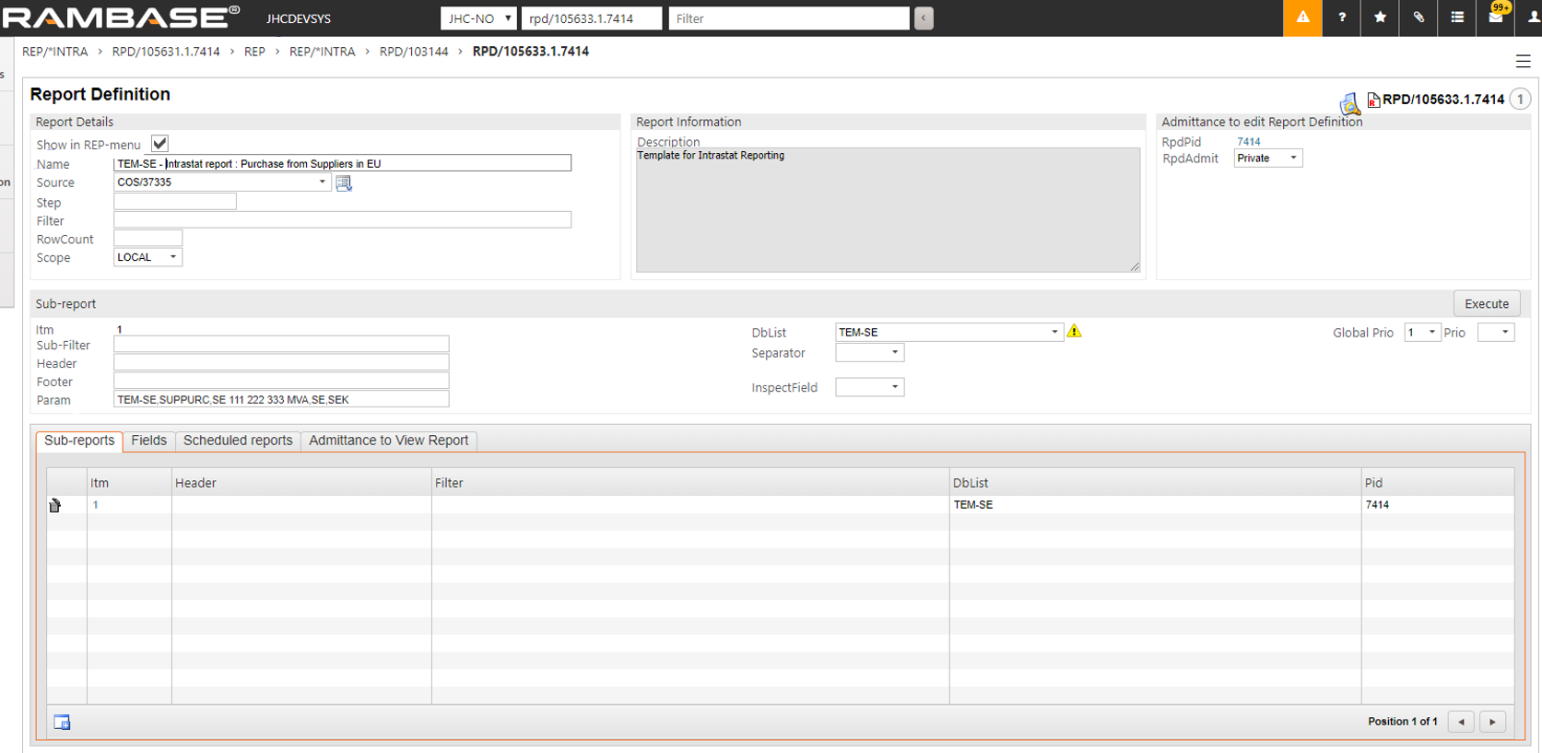Open the JHC-NO company dropdown

tap(478, 18)
